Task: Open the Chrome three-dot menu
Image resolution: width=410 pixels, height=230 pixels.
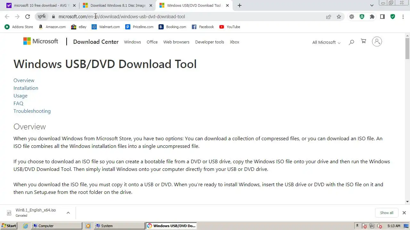Action: [x=403, y=17]
